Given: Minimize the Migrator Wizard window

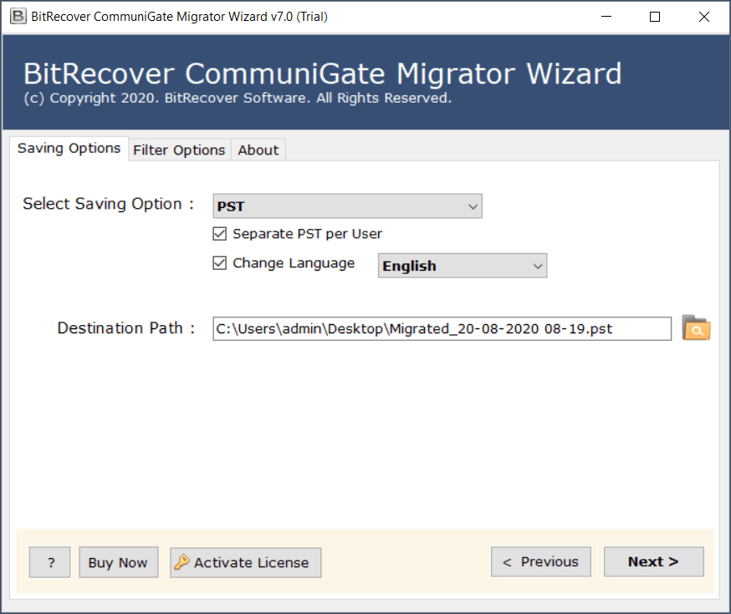Looking at the screenshot, I should pyautogui.click(x=606, y=17).
